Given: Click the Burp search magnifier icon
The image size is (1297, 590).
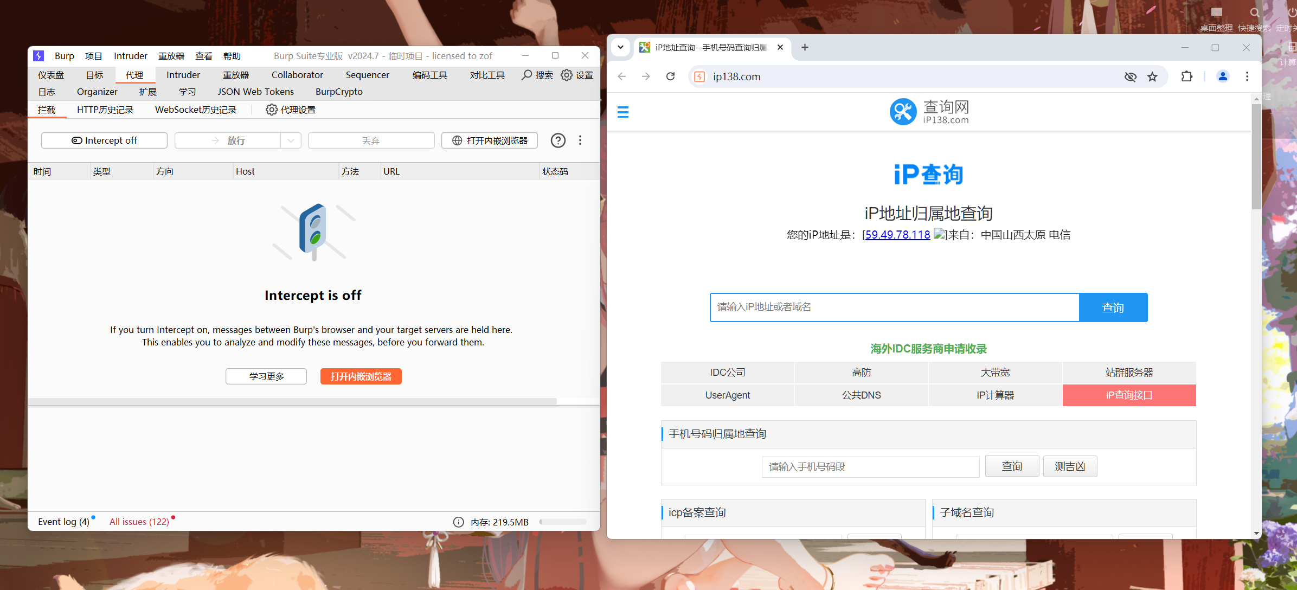Looking at the screenshot, I should (x=526, y=75).
